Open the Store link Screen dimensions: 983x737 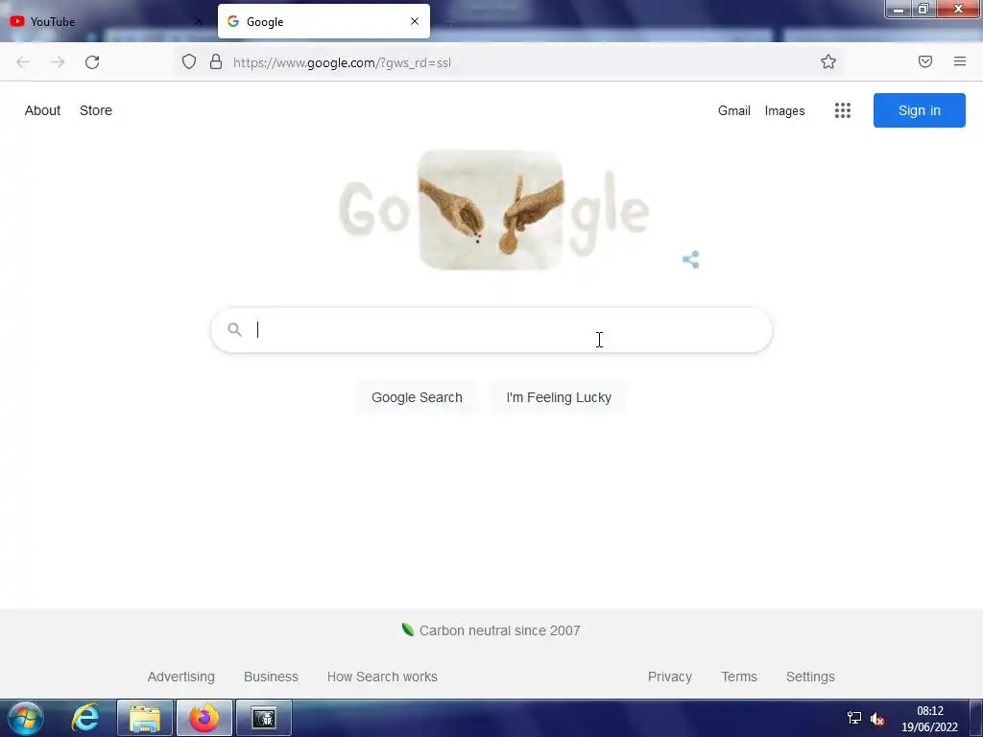tap(96, 110)
